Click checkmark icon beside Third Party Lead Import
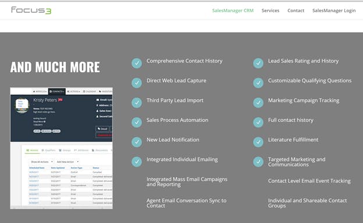Image resolution: width=363 pixels, height=223 pixels. (x=137, y=103)
